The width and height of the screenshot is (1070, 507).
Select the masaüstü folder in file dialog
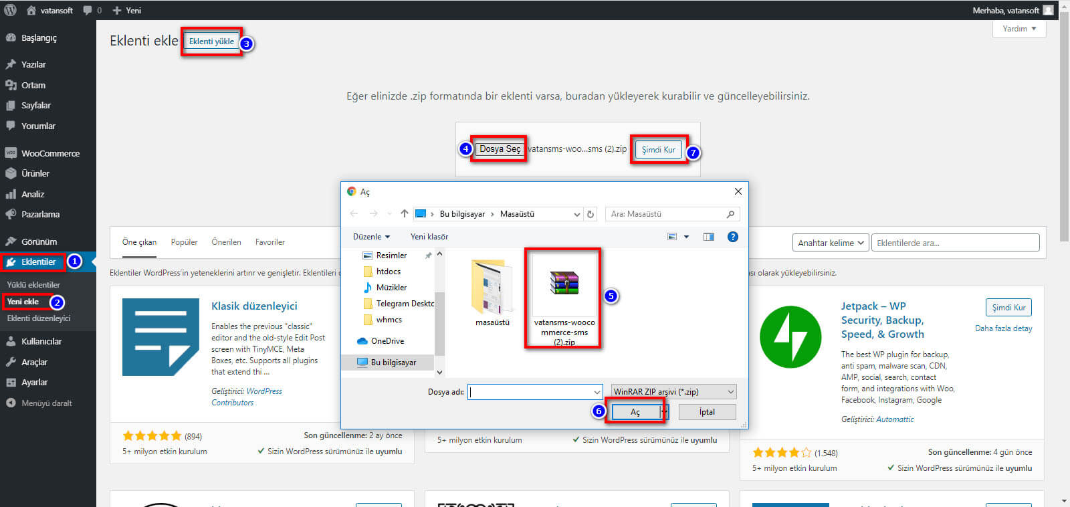[492, 293]
